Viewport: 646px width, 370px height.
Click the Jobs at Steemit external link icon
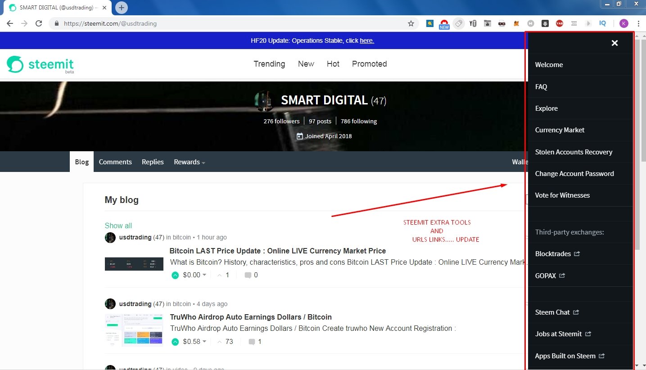point(588,334)
